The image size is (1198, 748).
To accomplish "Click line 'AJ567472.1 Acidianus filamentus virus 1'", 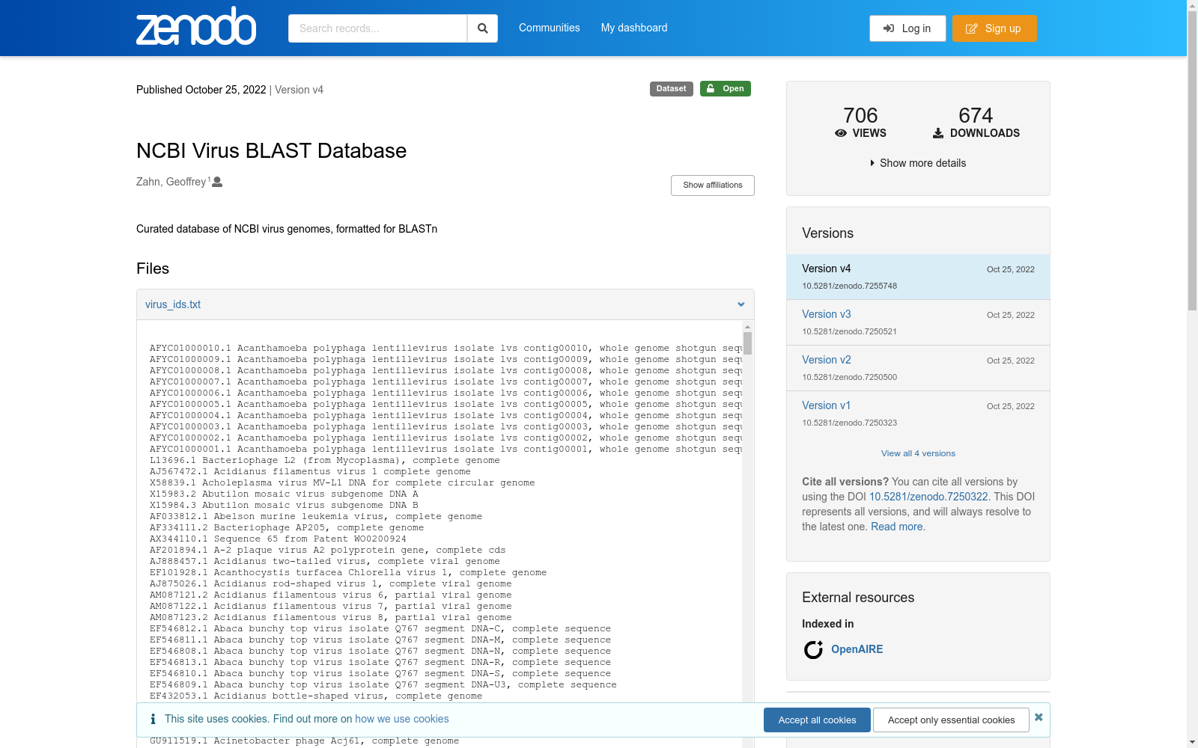I will 310,472.
